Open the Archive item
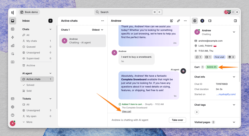This screenshot has width=249, height=136. coord(37,65)
